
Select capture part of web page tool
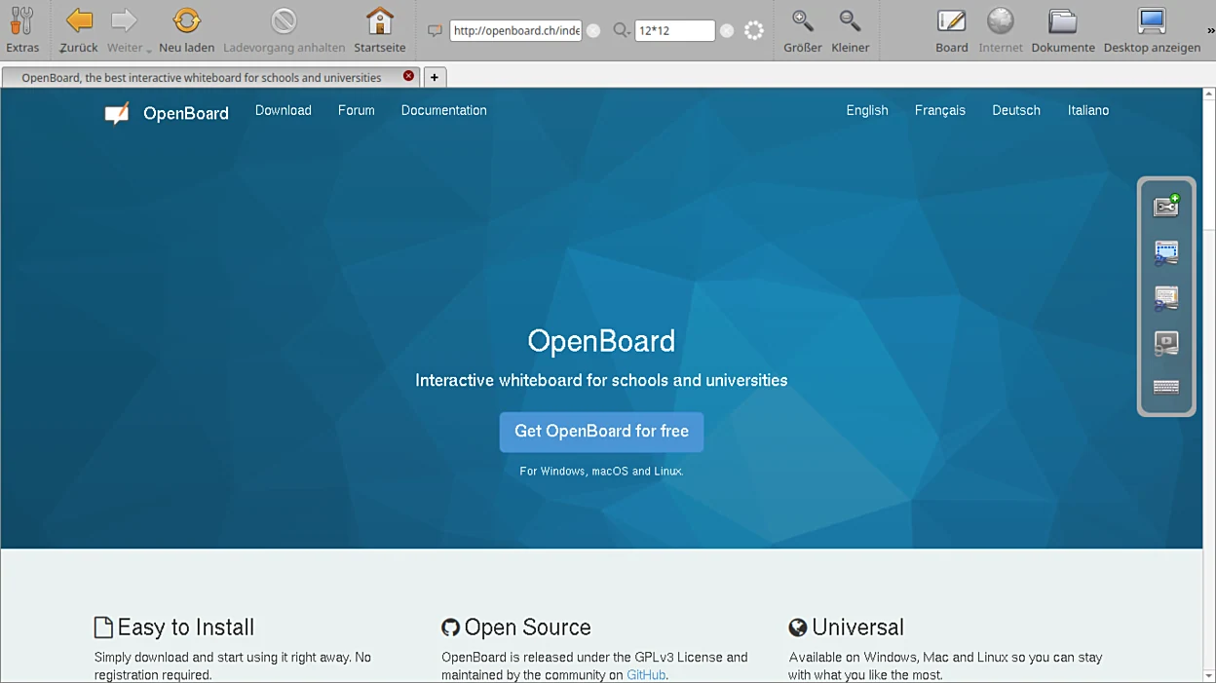(1166, 252)
